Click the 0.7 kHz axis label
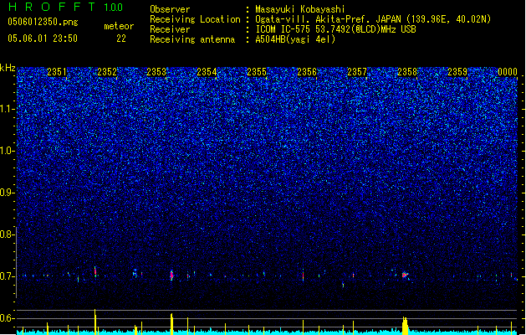Image resolution: width=526 pixels, height=335 pixels. pos(8,276)
